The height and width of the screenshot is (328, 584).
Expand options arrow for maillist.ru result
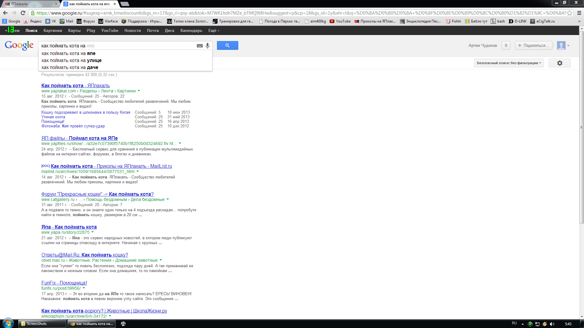[x=138, y=171]
